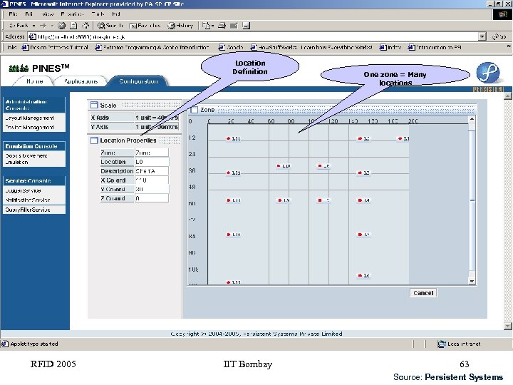Select location marker L10 on zone map
The height and width of the screenshot is (385, 513).
coord(284,166)
